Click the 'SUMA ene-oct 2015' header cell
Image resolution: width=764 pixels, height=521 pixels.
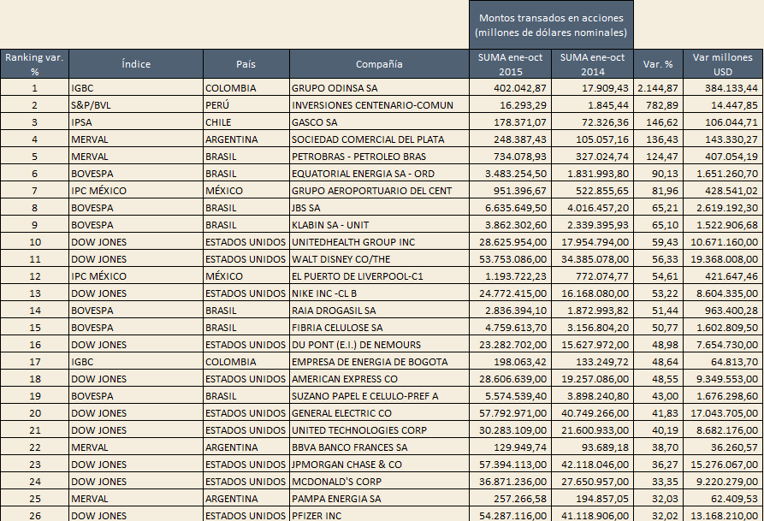click(x=510, y=64)
